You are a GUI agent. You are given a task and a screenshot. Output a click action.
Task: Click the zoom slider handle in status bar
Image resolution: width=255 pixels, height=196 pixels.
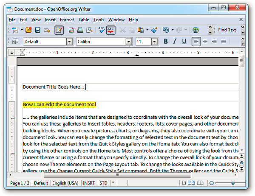tap(232, 183)
